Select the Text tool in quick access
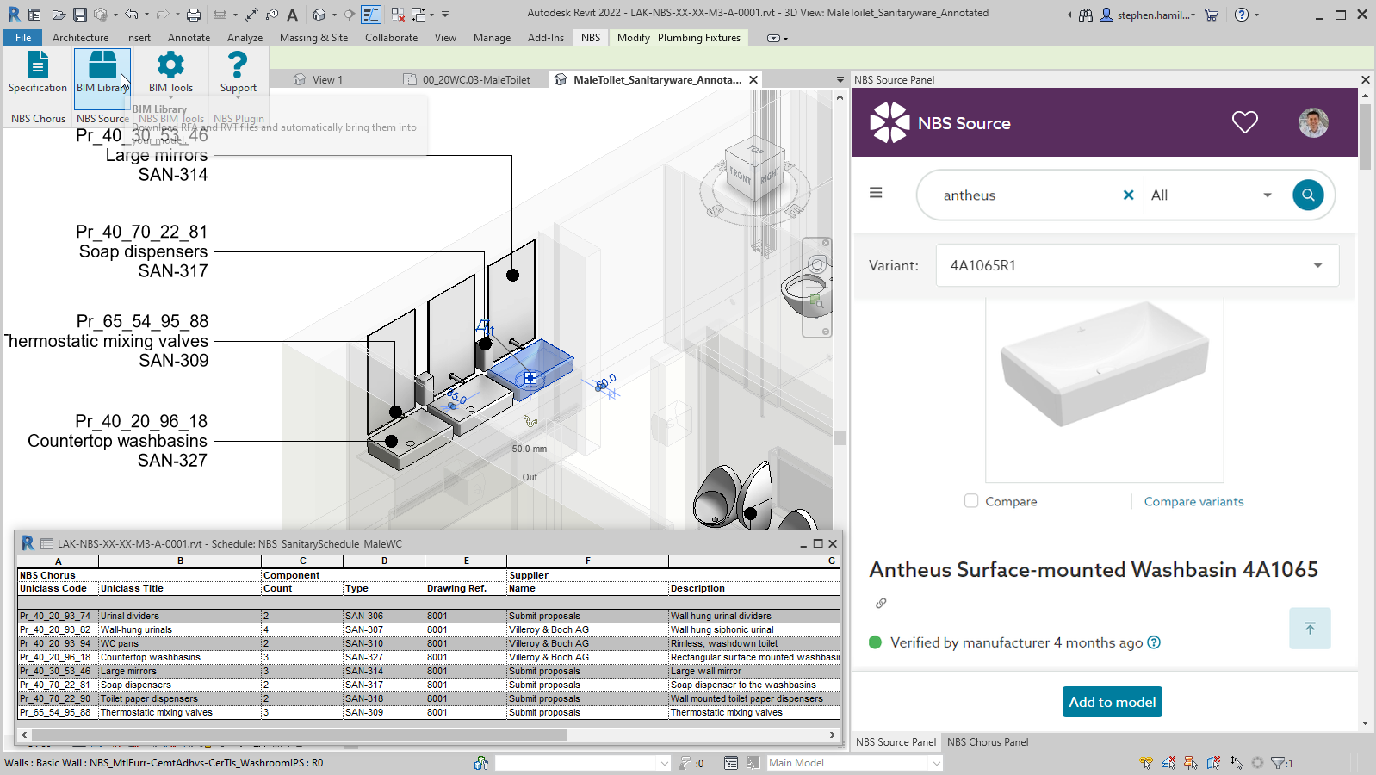The image size is (1376, 775). (x=293, y=15)
